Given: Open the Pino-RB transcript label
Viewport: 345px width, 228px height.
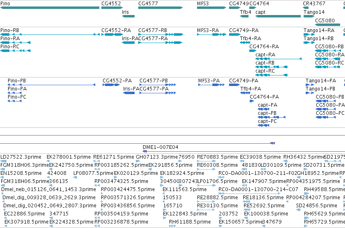Looking at the screenshot, I should pos(10,30).
